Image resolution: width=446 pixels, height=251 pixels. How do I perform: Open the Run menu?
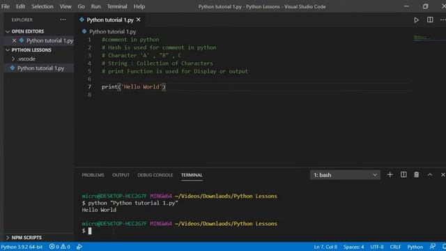tap(96, 6)
